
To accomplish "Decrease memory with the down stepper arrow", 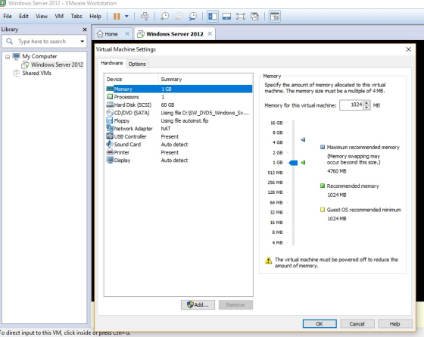I will (366, 108).
